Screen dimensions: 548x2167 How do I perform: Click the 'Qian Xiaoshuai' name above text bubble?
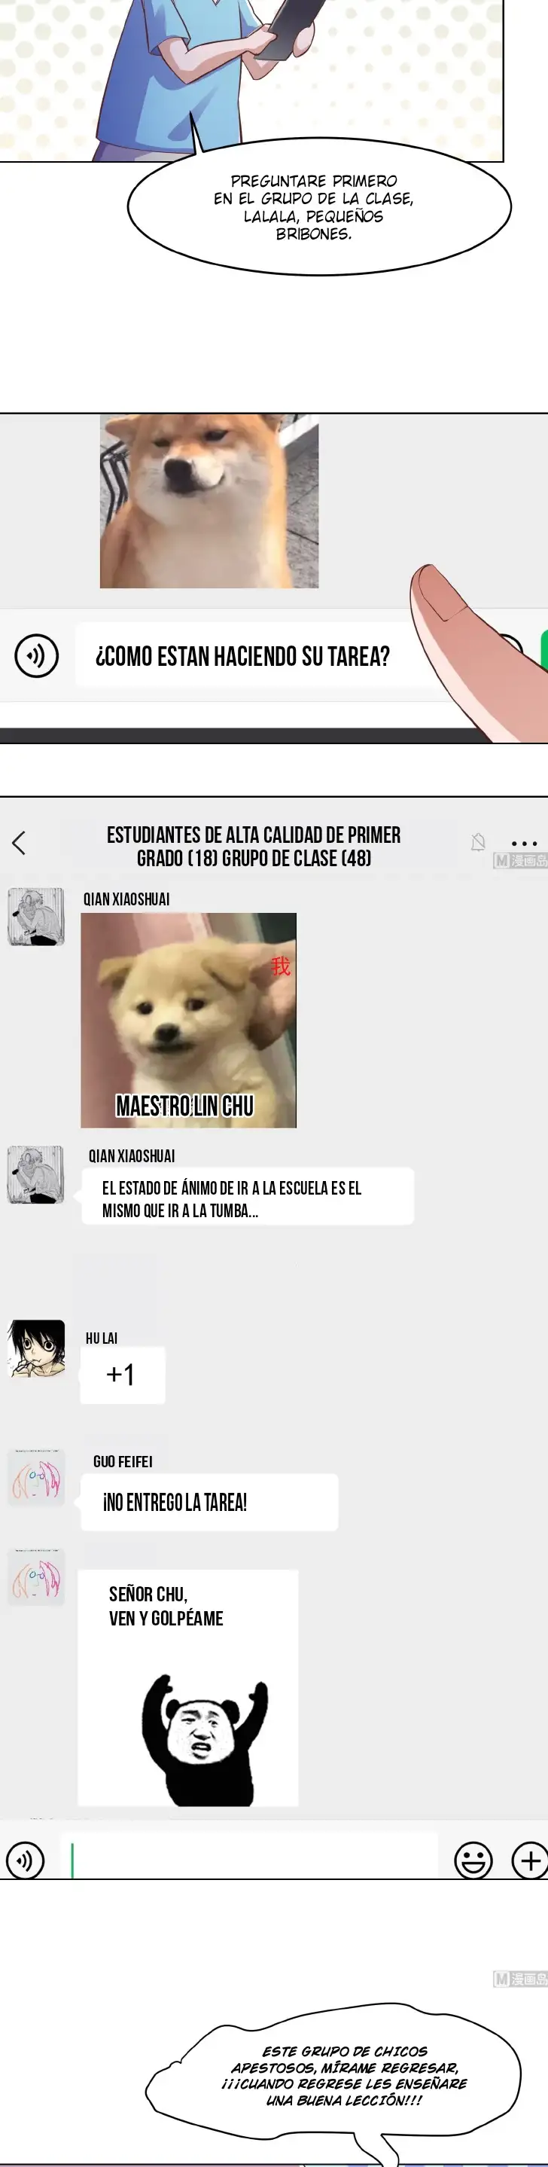(x=132, y=1156)
